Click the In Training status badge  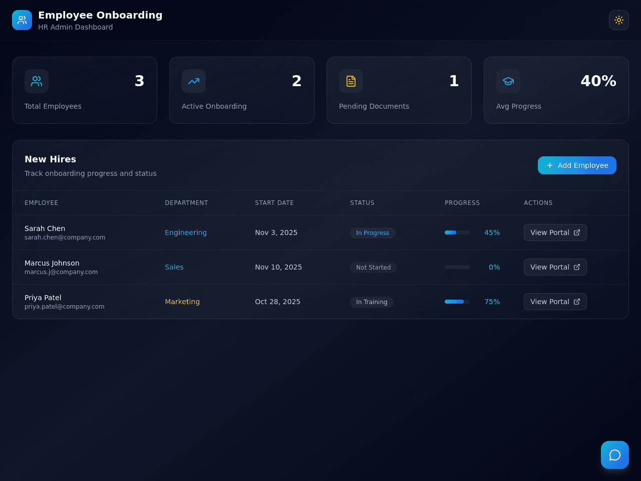[x=372, y=302]
